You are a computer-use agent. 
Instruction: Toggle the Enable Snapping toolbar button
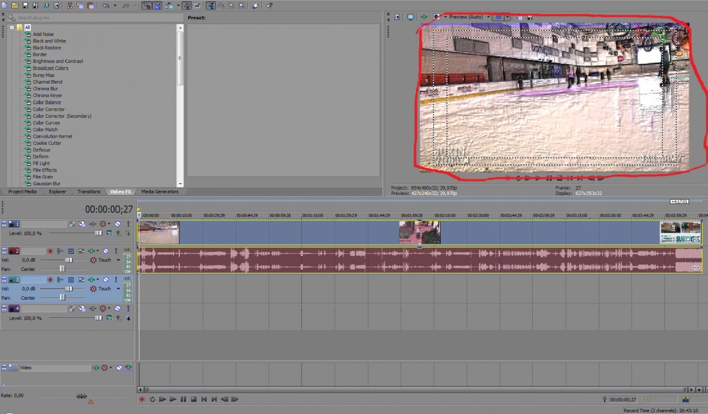pyautogui.click(x=146, y=5)
